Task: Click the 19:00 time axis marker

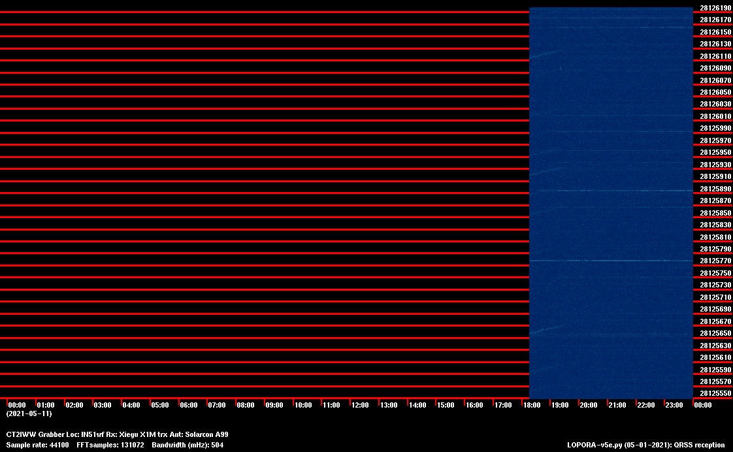Action: click(x=560, y=405)
